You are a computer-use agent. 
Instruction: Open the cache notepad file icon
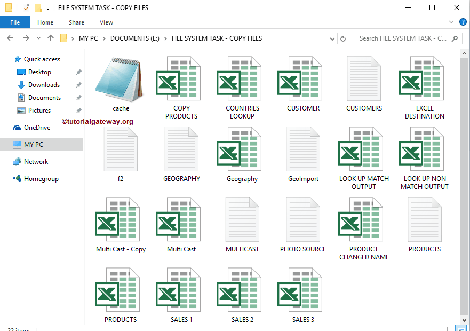[120, 79]
